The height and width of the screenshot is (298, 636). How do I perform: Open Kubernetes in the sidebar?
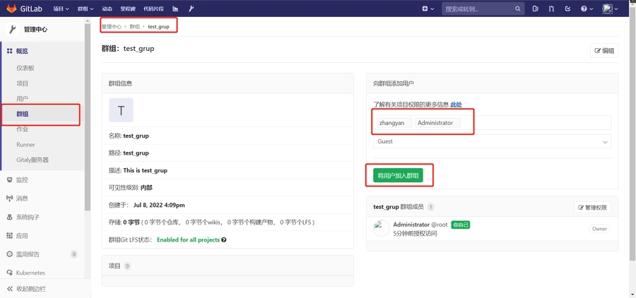coord(30,273)
